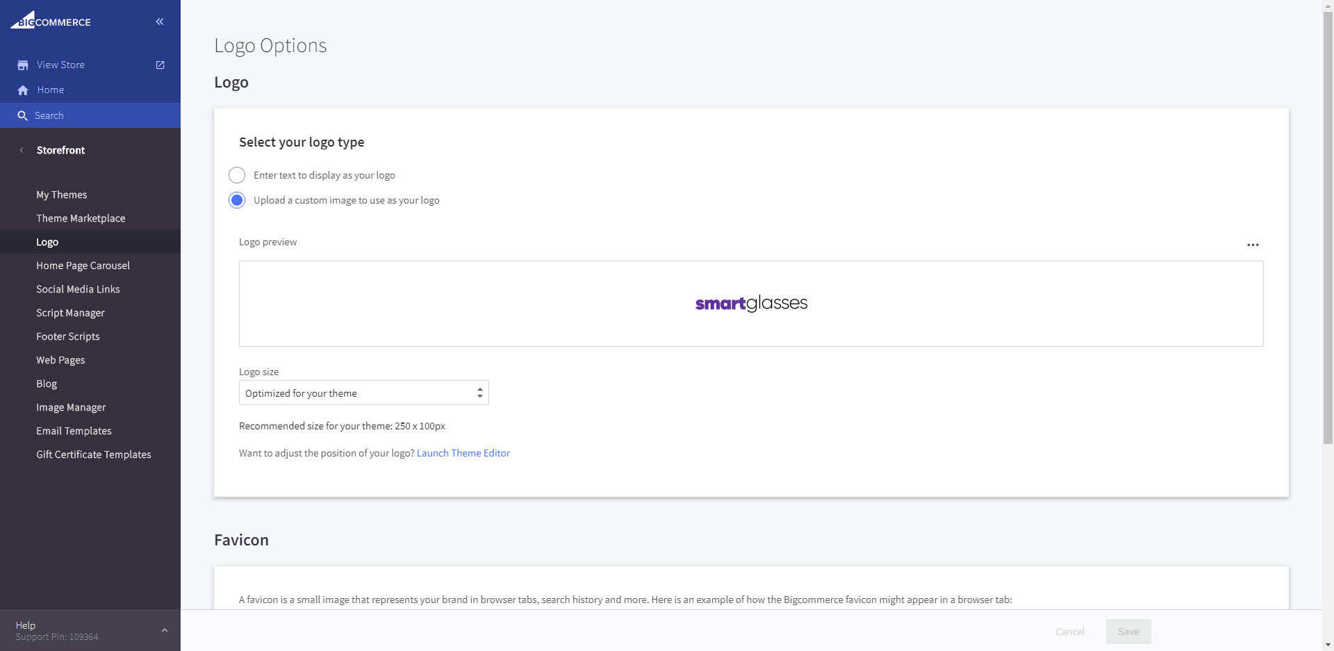Image resolution: width=1334 pixels, height=651 pixels.
Task: Open Theme Marketplace menu item
Action: (x=81, y=218)
